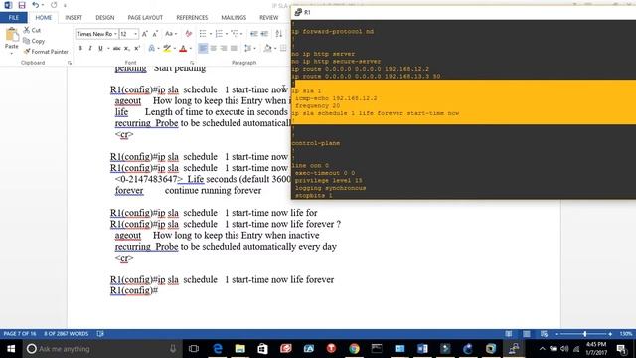Open Google Chrome from the taskbar

[x=354, y=349]
